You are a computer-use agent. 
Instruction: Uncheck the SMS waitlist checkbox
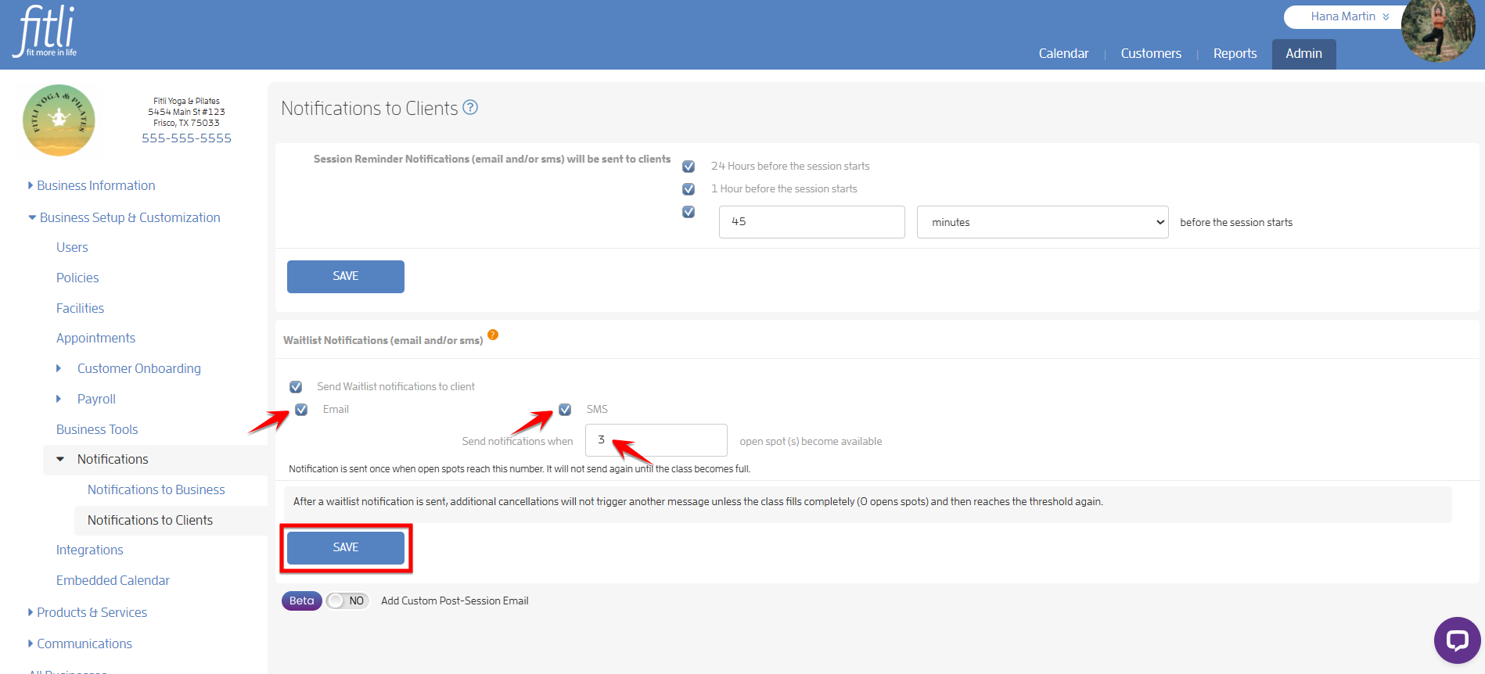click(x=565, y=410)
